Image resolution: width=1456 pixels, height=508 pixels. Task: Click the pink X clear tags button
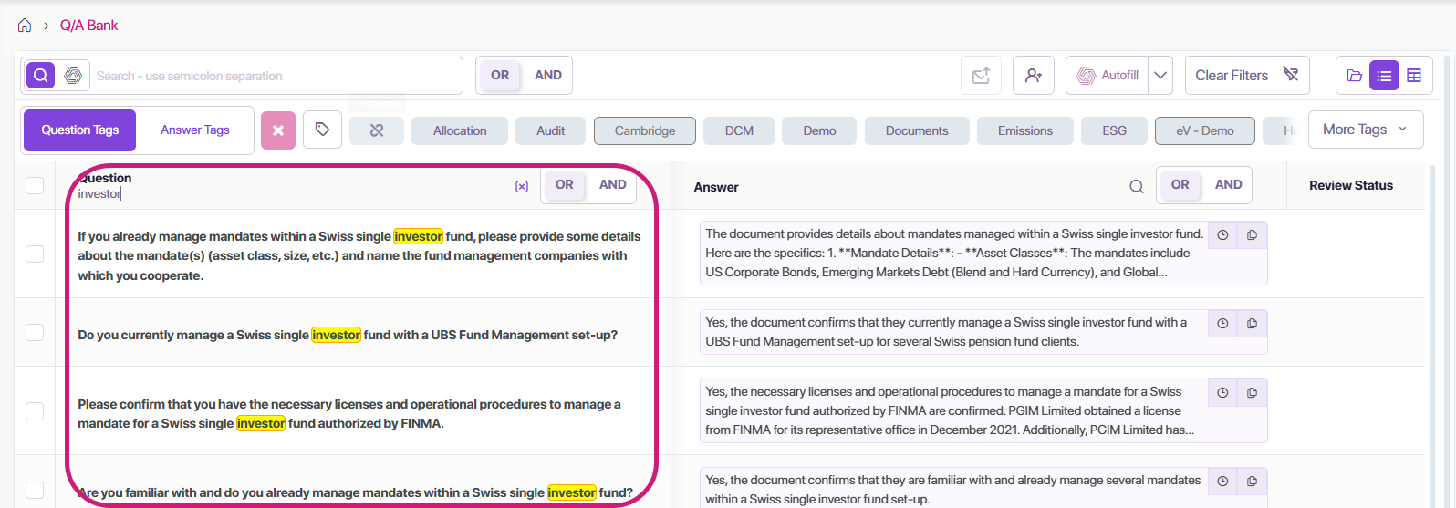278,130
